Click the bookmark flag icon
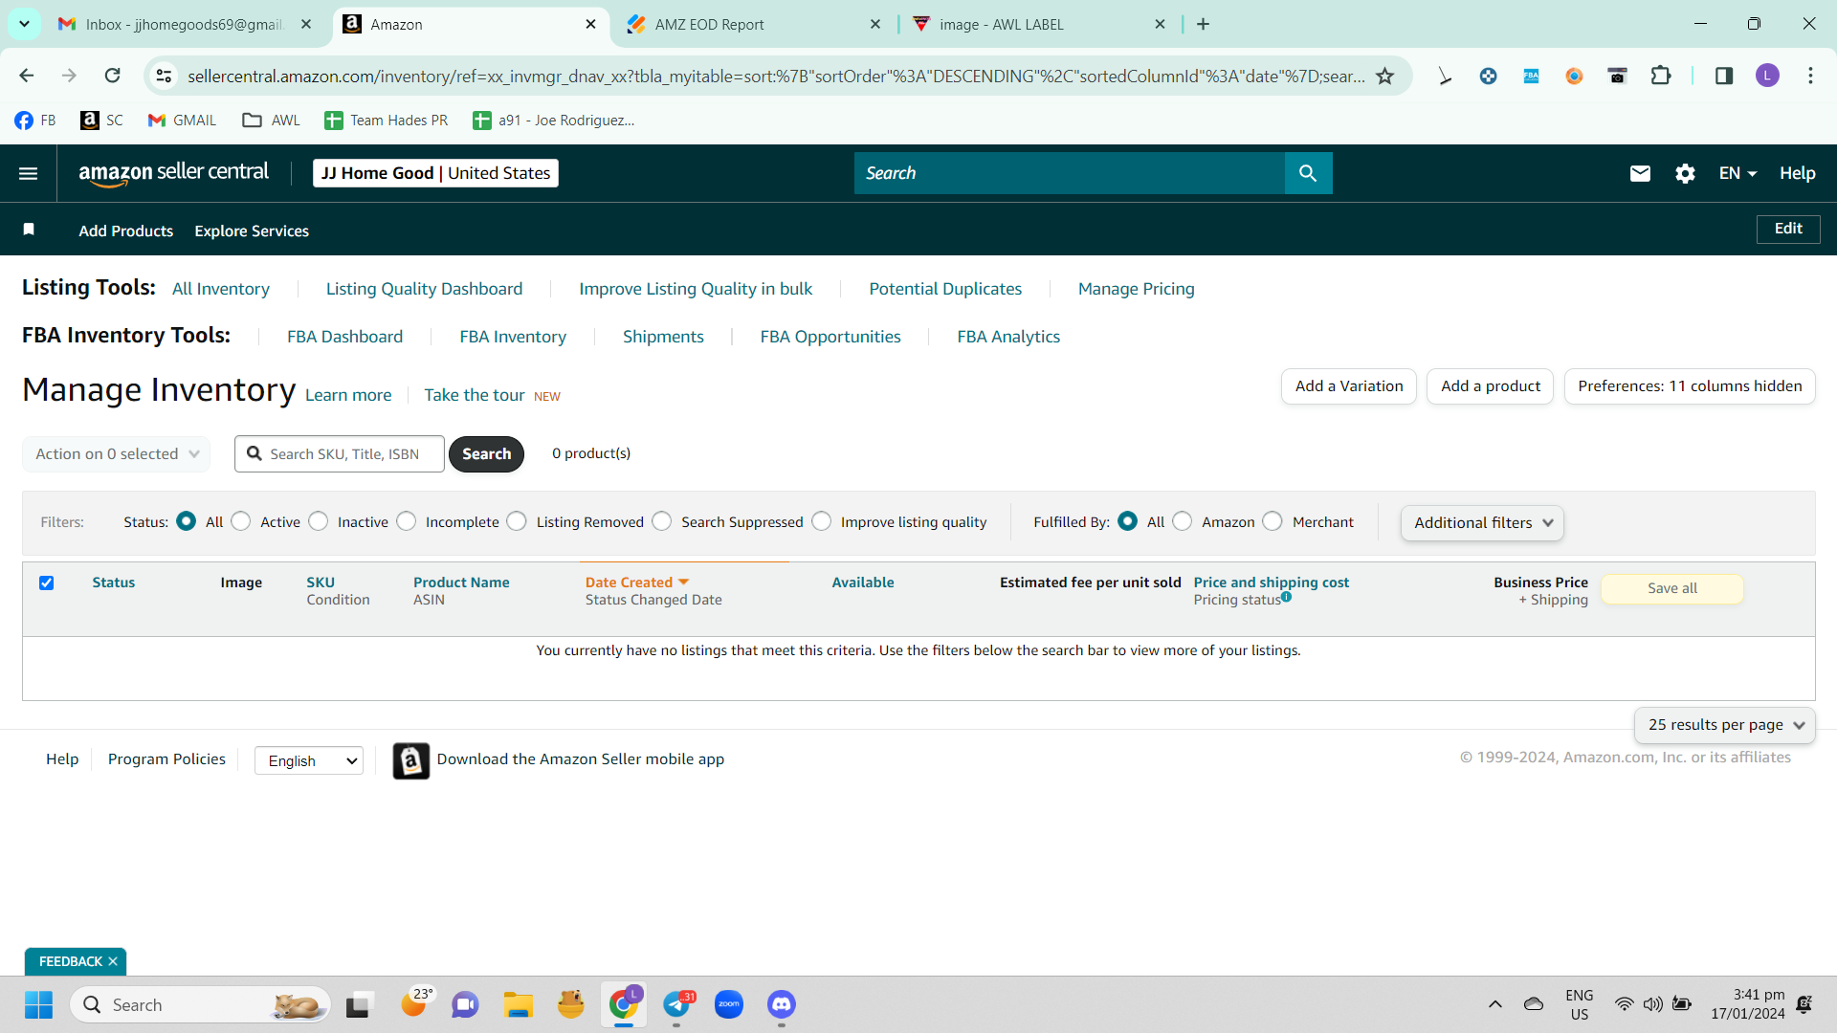1837x1033 pixels. click(29, 230)
